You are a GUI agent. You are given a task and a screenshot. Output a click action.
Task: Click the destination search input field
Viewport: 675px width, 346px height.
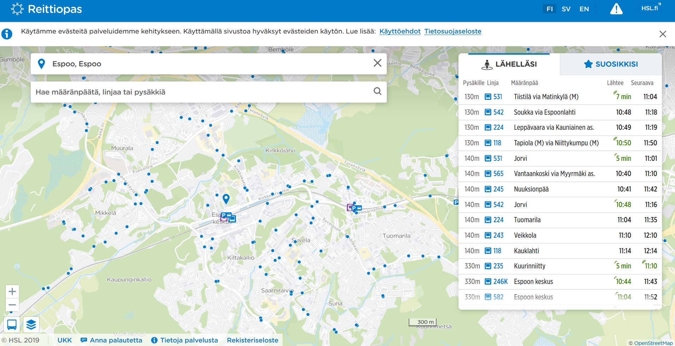click(x=201, y=92)
